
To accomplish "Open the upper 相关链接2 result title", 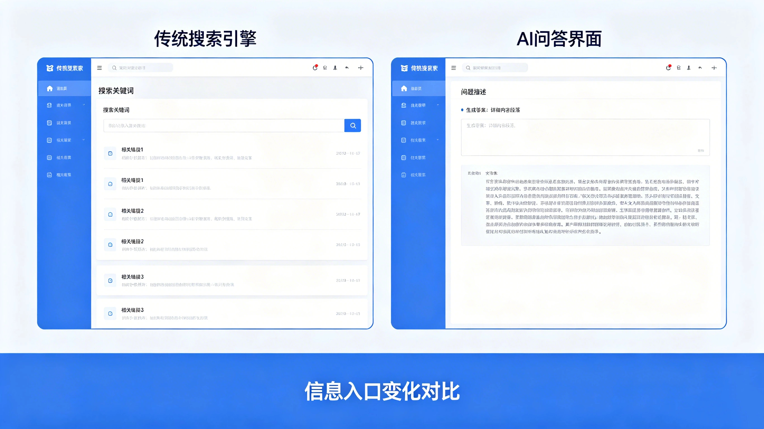I will tap(132, 211).
